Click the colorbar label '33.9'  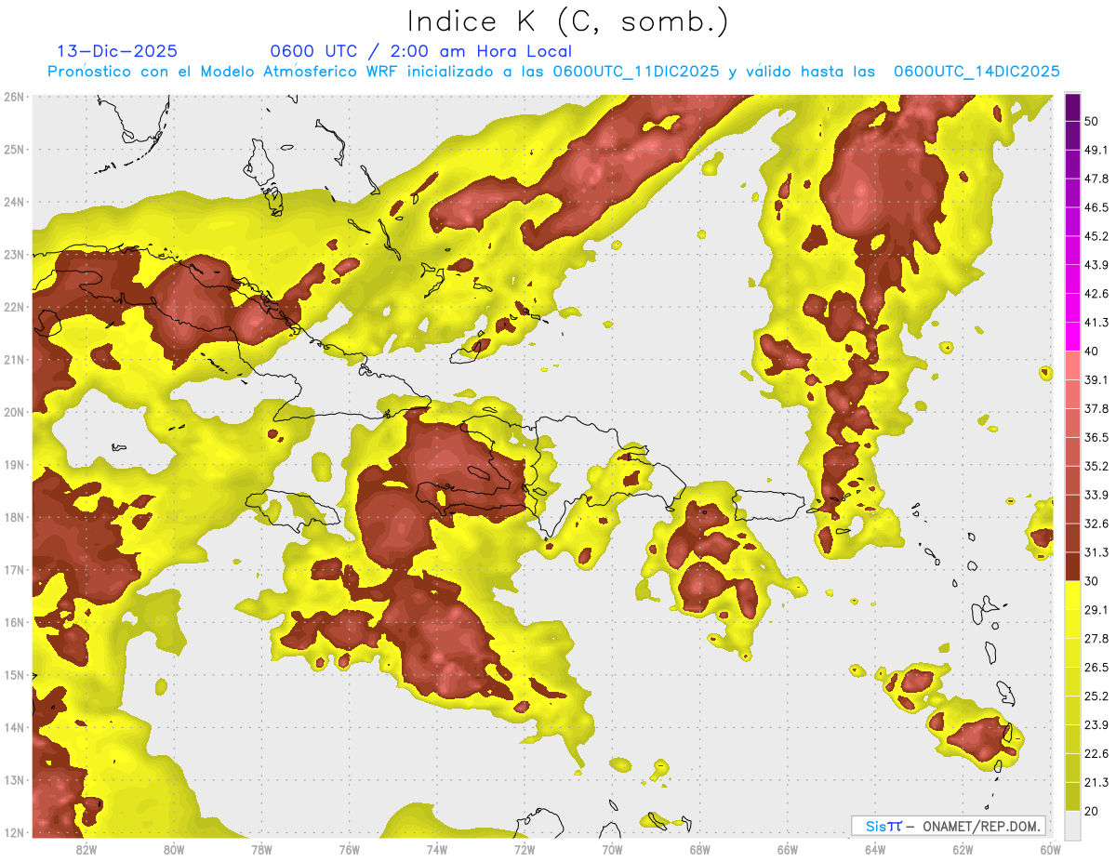coord(1096,495)
